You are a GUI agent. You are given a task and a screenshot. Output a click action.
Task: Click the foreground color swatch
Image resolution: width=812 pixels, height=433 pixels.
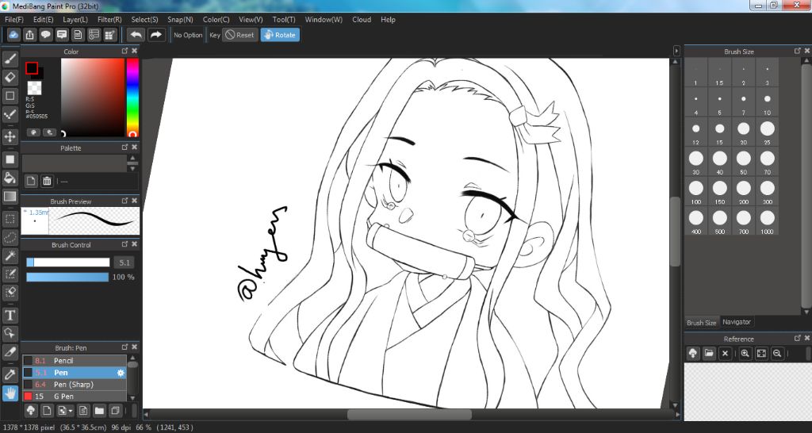pyautogui.click(x=32, y=67)
